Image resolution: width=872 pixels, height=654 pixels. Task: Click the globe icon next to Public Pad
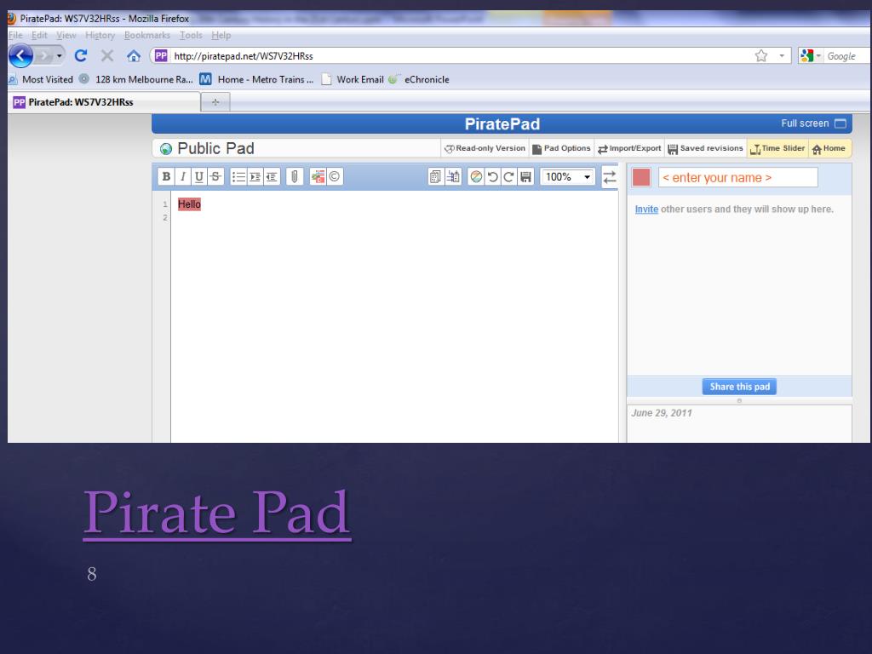166,149
